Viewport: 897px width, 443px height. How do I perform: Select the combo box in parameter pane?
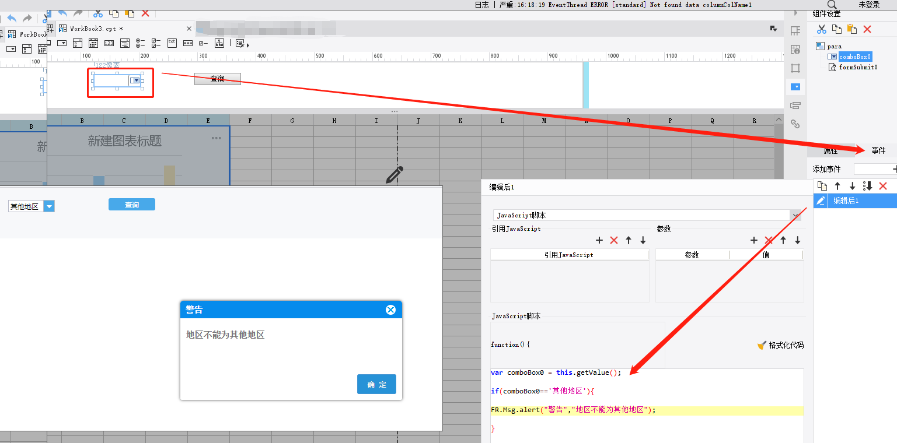click(x=117, y=80)
